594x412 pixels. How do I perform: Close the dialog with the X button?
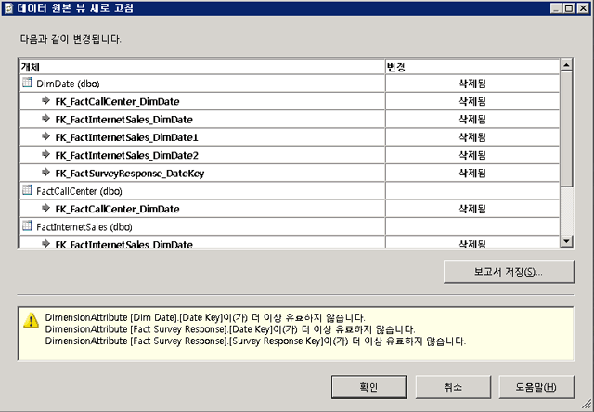[583, 8]
